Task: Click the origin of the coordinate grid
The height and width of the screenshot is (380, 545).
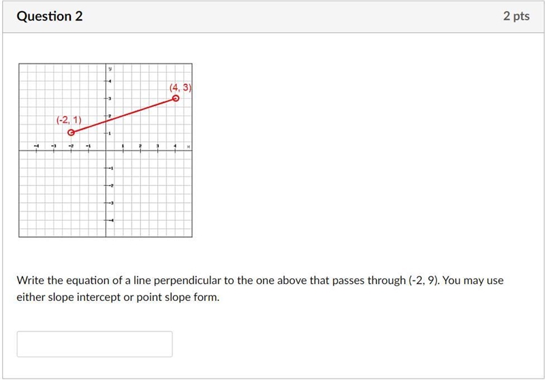Action: (106, 151)
